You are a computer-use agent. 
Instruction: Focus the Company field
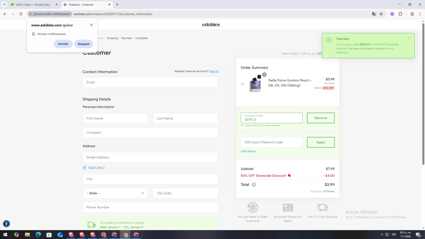[150, 133]
